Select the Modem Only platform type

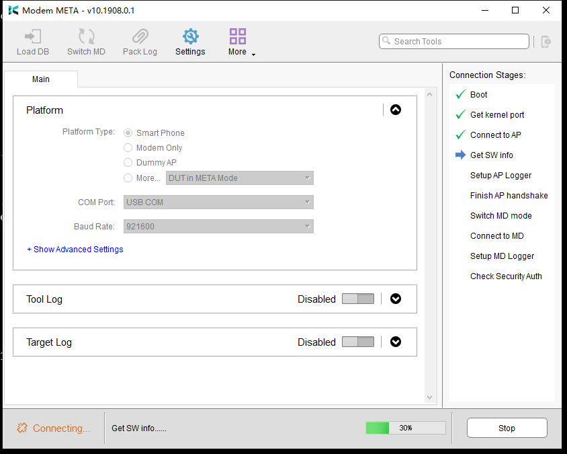(128, 148)
